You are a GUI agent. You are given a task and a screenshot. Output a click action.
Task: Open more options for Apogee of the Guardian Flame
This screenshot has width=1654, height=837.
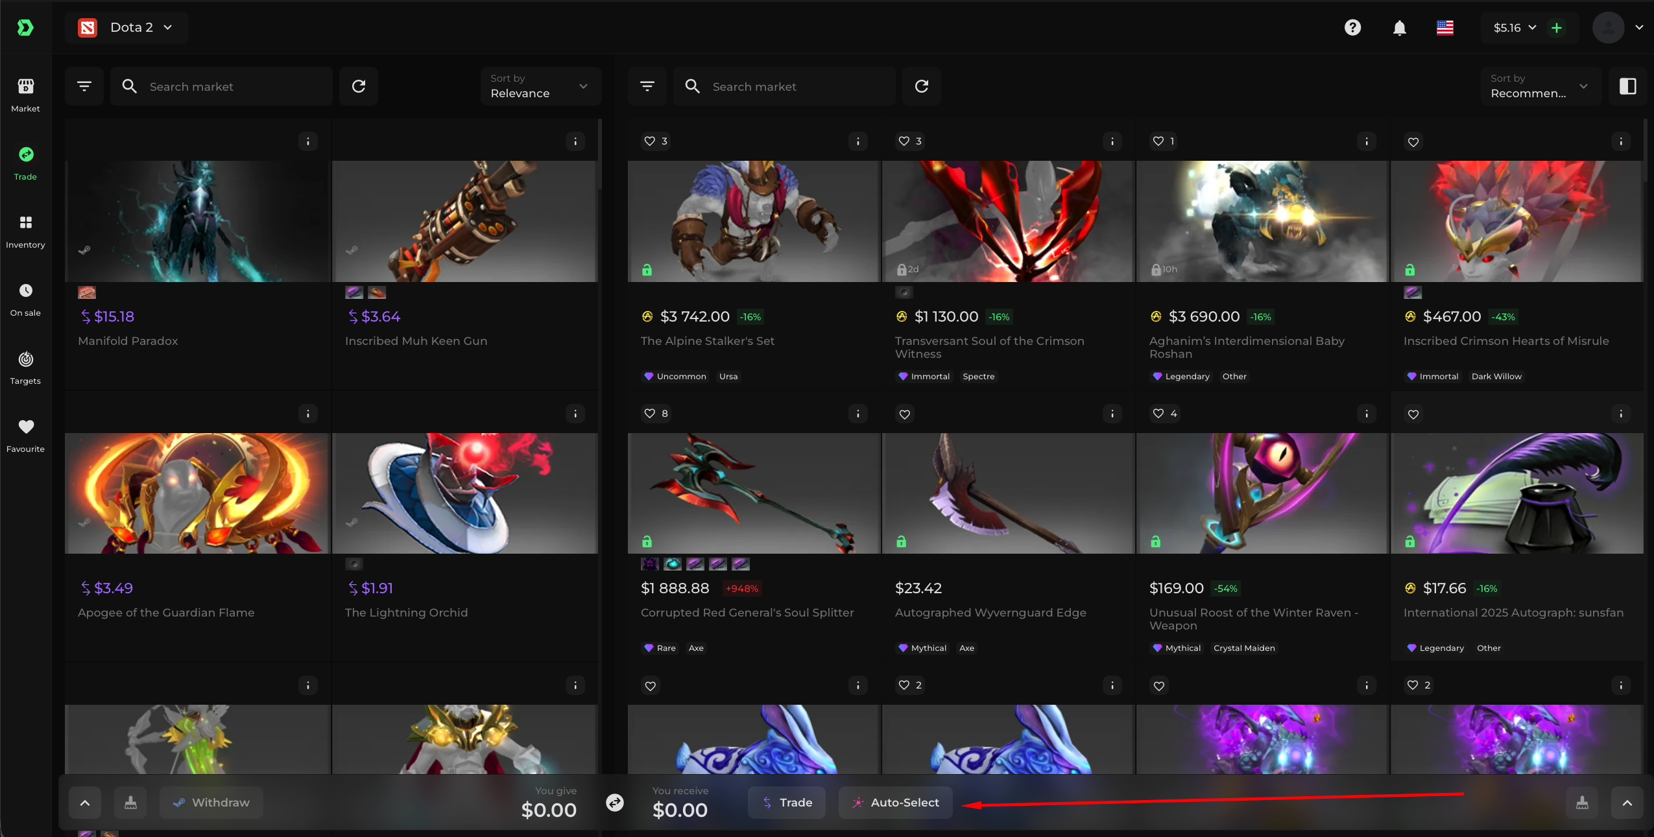coord(308,414)
